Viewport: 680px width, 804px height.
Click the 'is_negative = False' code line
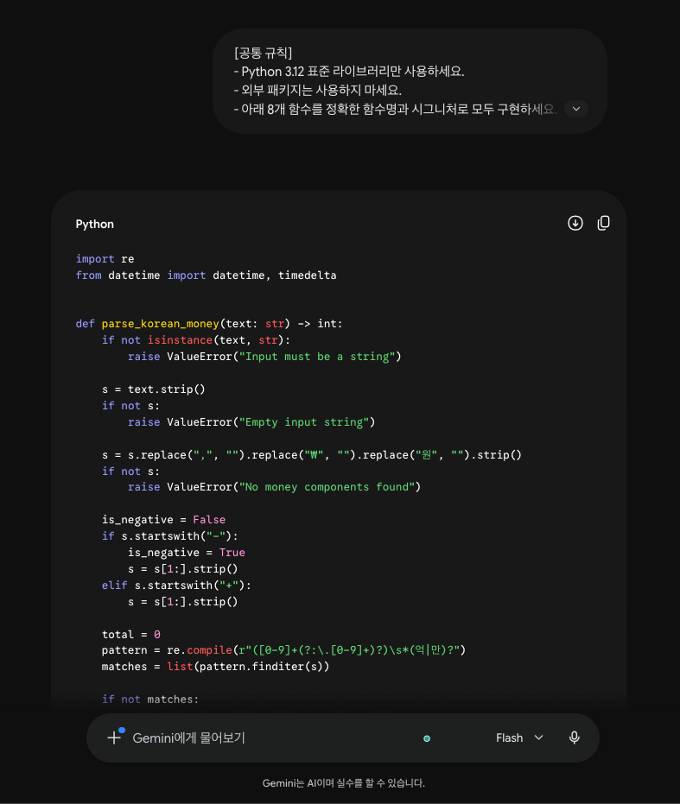[x=163, y=519]
